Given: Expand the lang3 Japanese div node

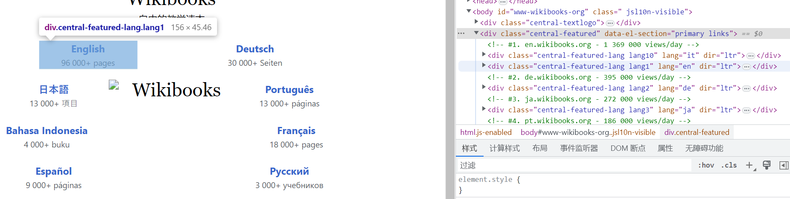Looking at the screenshot, I should [484, 109].
